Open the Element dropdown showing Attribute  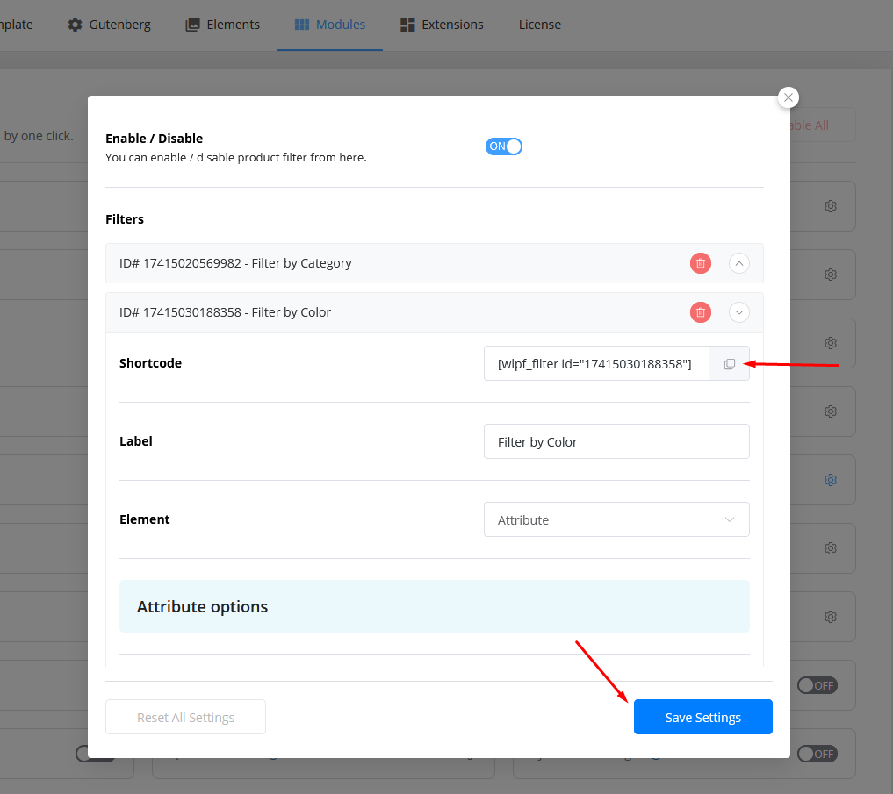click(x=616, y=519)
